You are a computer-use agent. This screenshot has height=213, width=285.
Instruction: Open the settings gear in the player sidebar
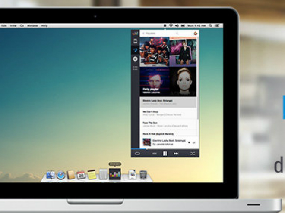click(x=135, y=59)
